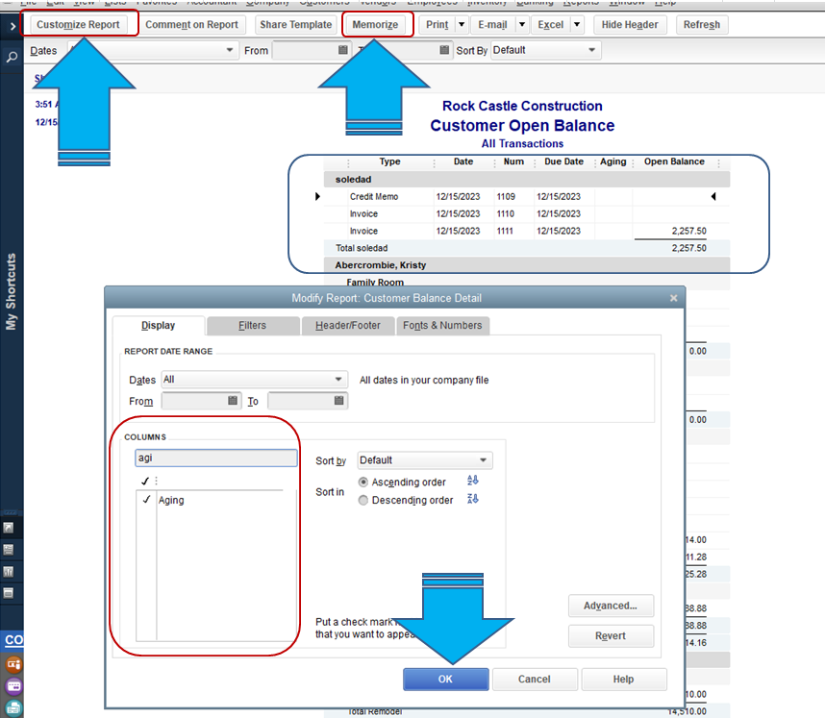Click the columns search field containing agi

pyautogui.click(x=216, y=458)
